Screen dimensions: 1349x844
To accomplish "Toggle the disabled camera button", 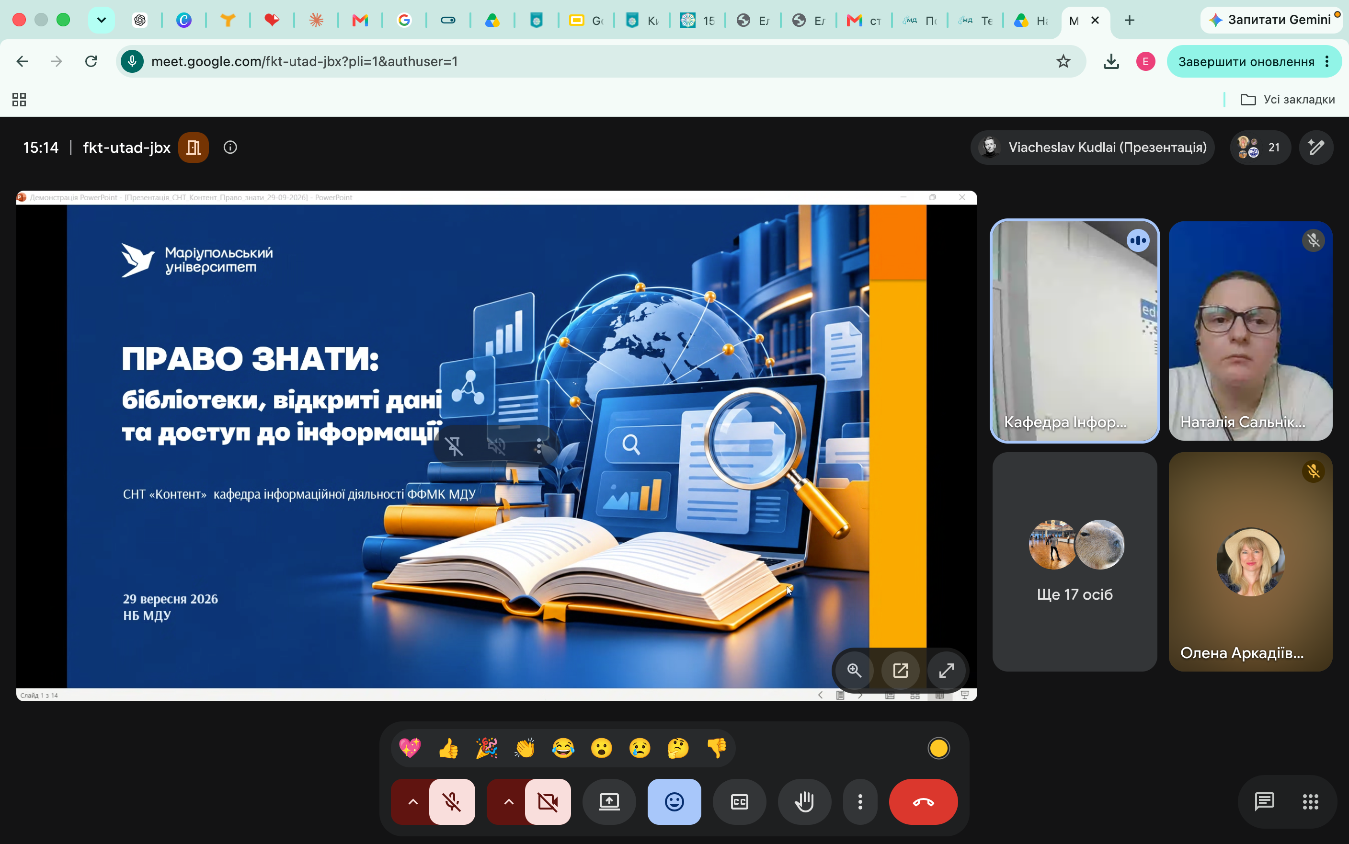I will pos(548,802).
